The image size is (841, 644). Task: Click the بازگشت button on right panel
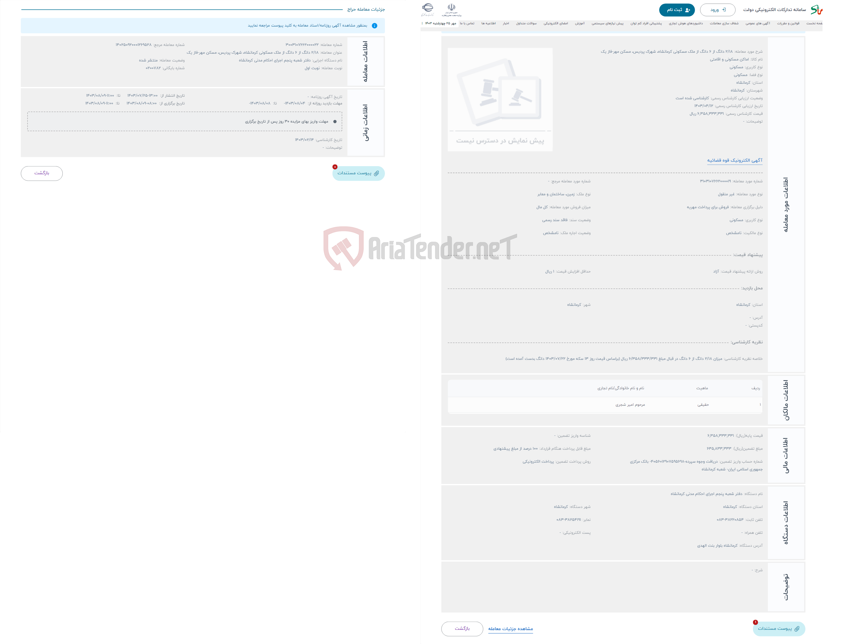click(462, 628)
